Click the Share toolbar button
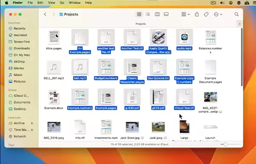The width and height of the screenshot is (256, 164). coord(197,14)
